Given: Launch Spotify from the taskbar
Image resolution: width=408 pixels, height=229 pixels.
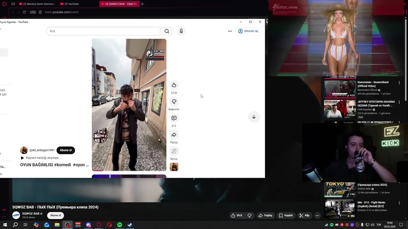Looking at the screenshot, I should [120, 225].
